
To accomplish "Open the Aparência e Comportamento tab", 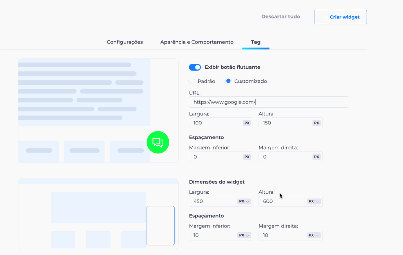I will coord(197,42).
